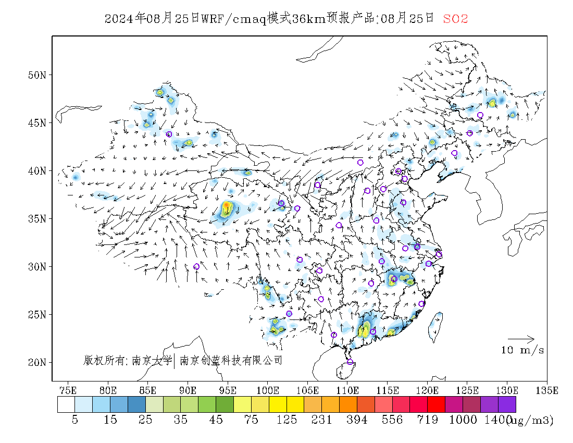Click the legend value 556
This screenshot has height=443, width=573.
(x=392, y=420)
